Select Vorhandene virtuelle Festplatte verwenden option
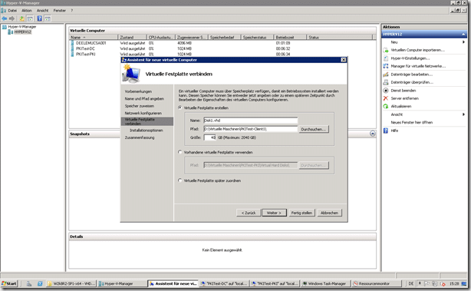 pos(180,152)
